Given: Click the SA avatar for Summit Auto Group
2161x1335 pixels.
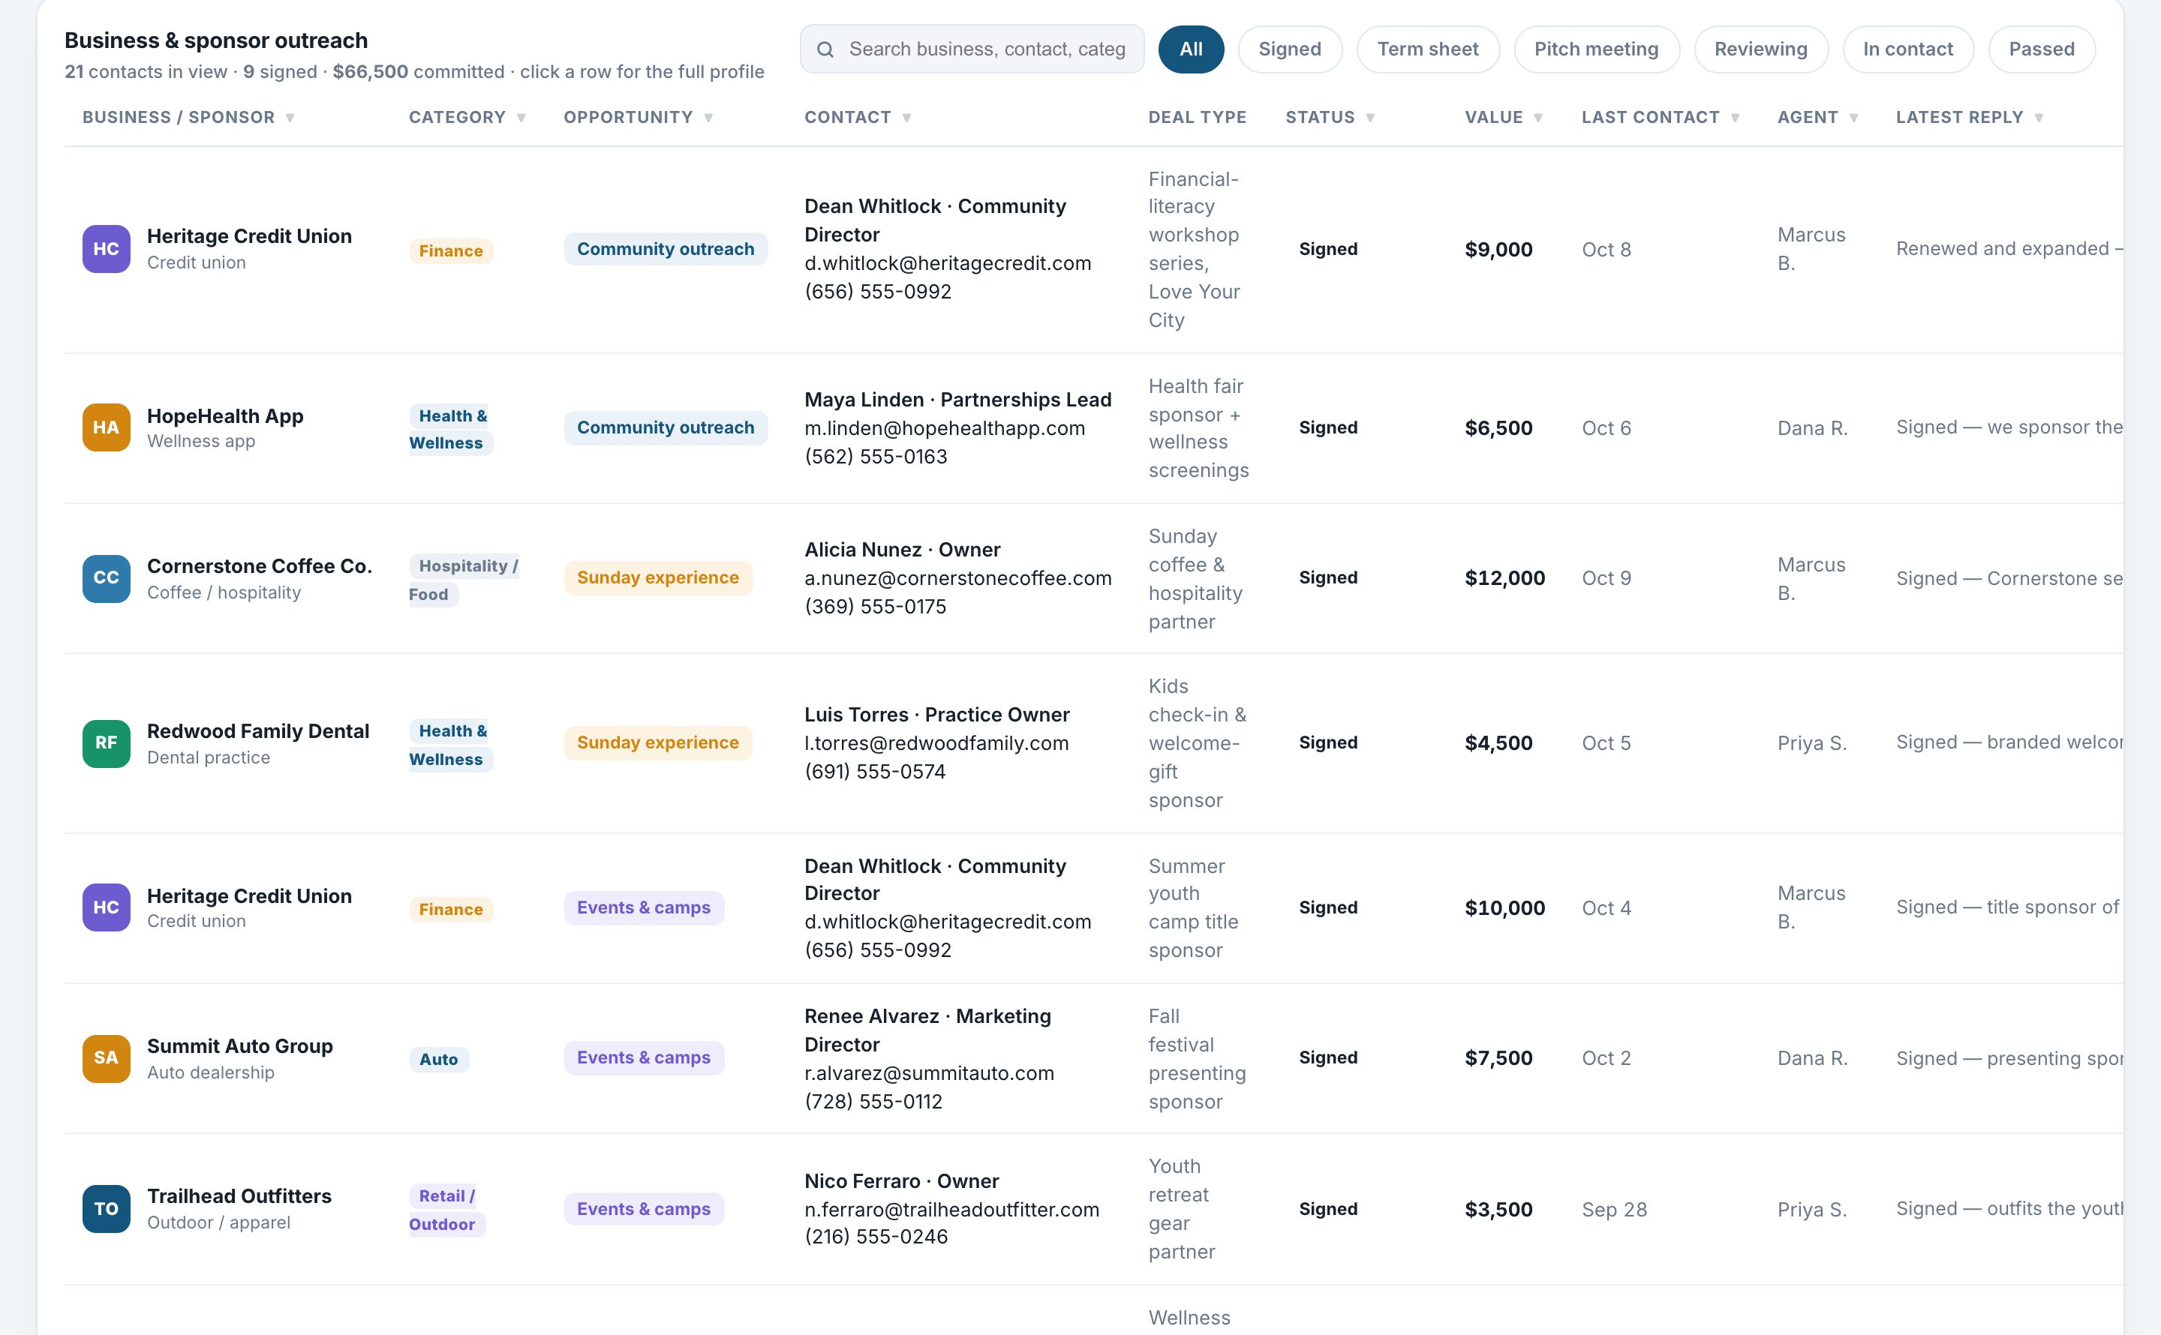Looking at the screenshot, I should coord(106,1057).
